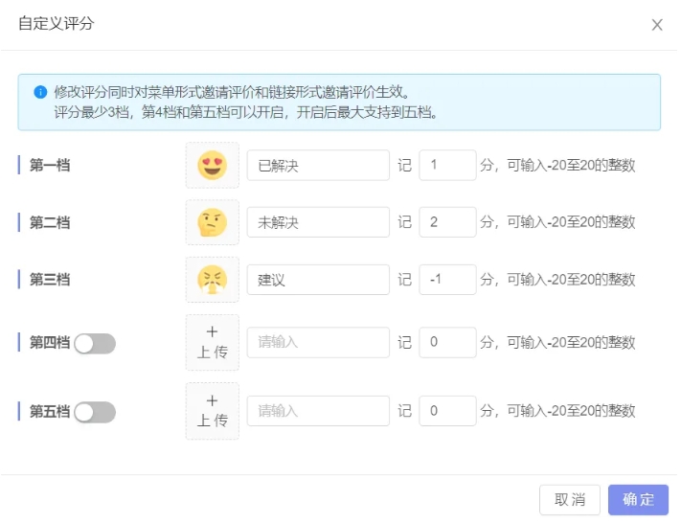681x524 pixels.
Task: Click the 第三档 row label
Action: point(50,280)
